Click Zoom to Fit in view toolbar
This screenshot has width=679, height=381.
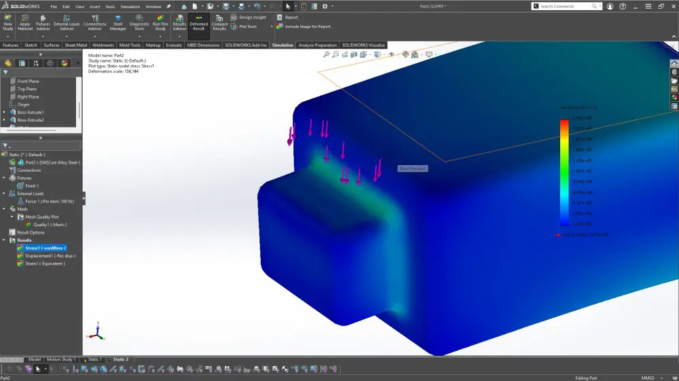click(x=327, y=54)
